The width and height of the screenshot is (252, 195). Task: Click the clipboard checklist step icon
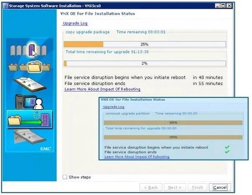coord(30,84)
